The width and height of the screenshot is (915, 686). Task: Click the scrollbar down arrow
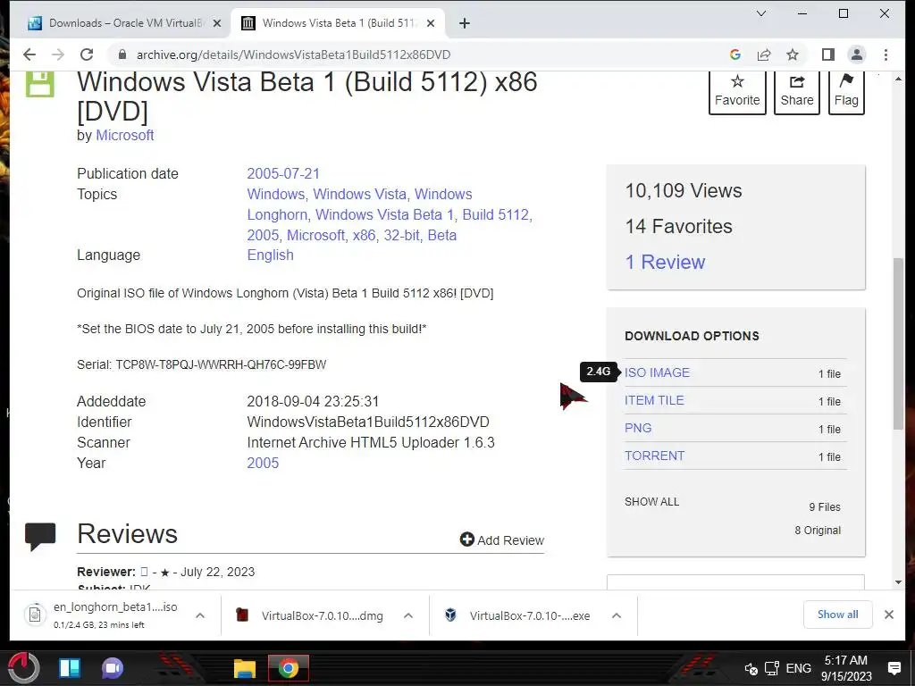pyautogui.click(x=898, y=582)
